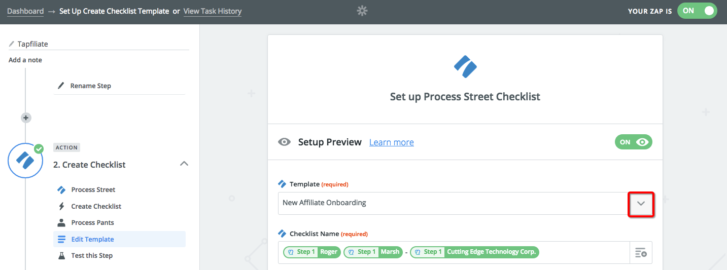
Task: Click the person account icon
Action: [x=61, y=222]
